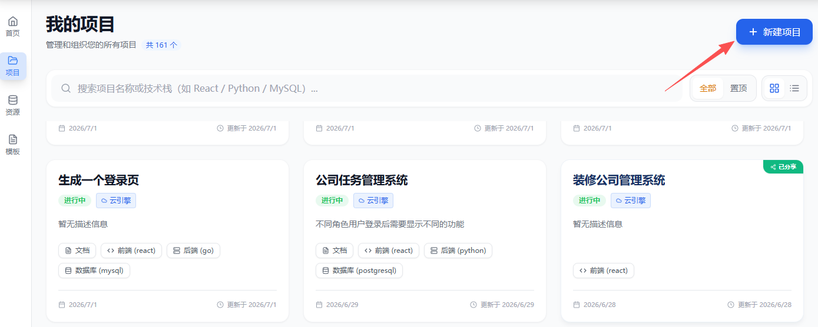The image size is (818, 327).
Task: Click 进行中 status on 生成一个登录页 card
Action: 74,201
